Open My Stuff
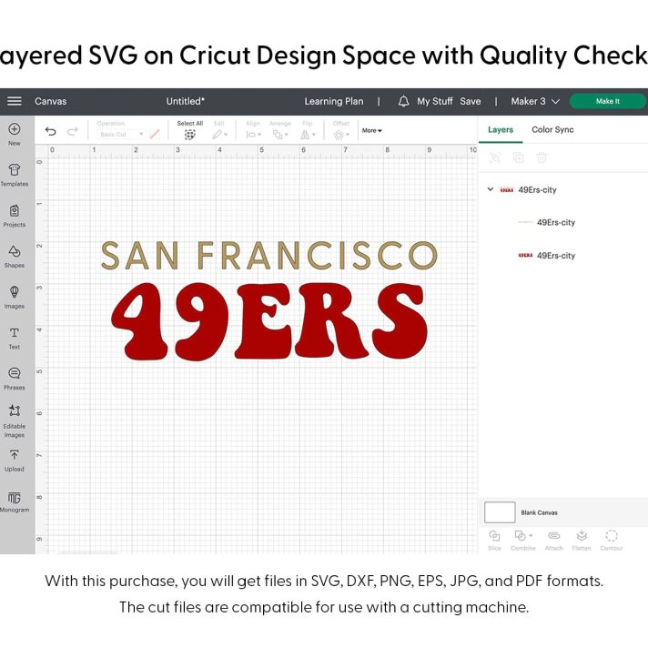This screenshot has width=648, height=648. tap(435, 101)
